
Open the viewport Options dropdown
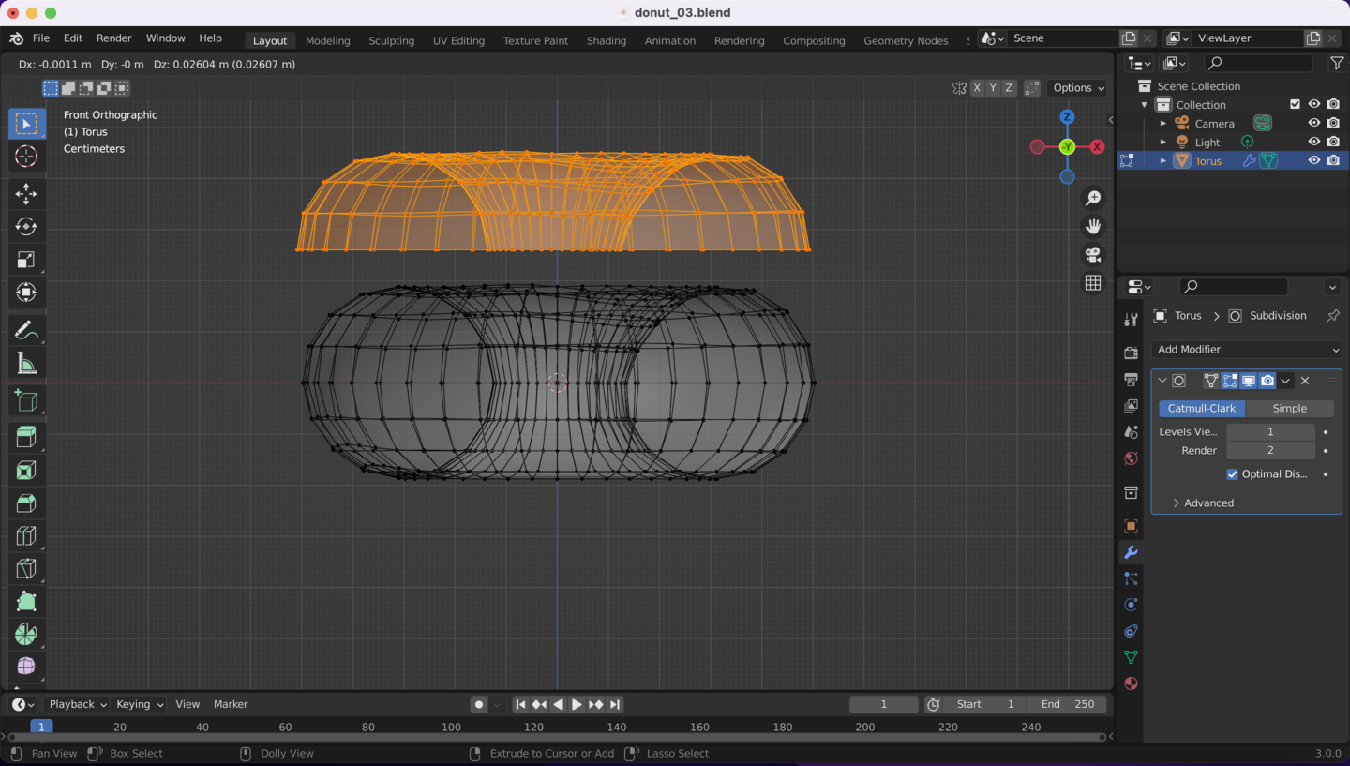[1078, 88]
